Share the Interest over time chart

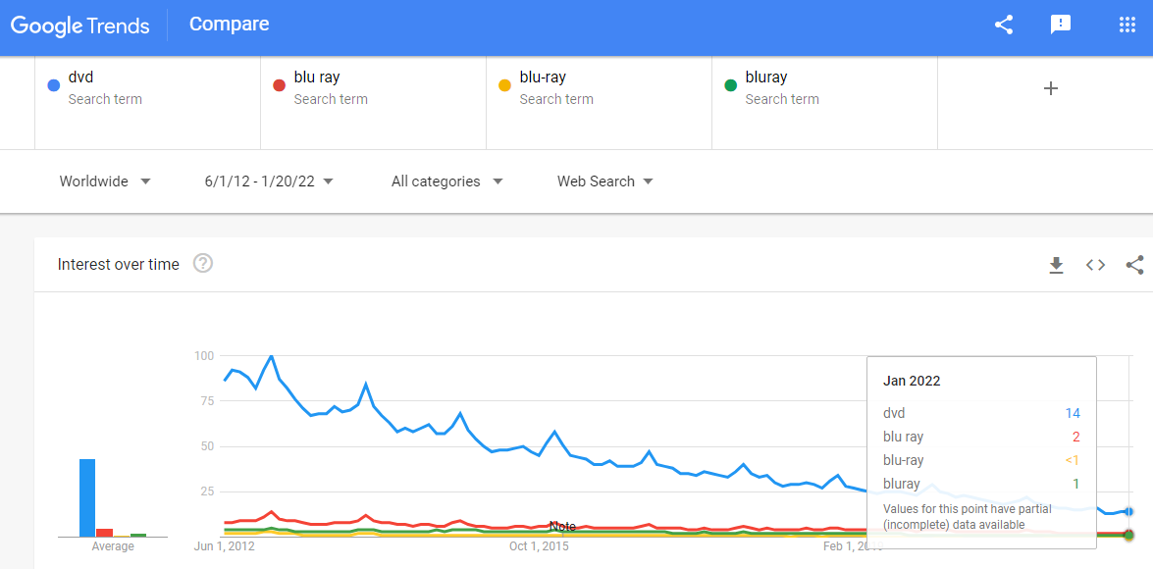[x=1134, y=265]
